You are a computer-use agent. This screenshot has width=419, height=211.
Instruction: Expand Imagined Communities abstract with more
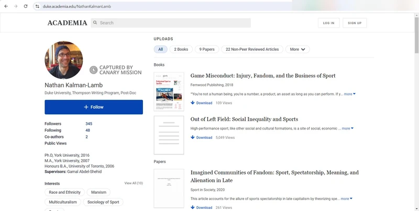[x=346, y=199]
